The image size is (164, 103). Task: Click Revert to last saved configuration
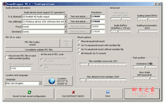tap(29, 94)
